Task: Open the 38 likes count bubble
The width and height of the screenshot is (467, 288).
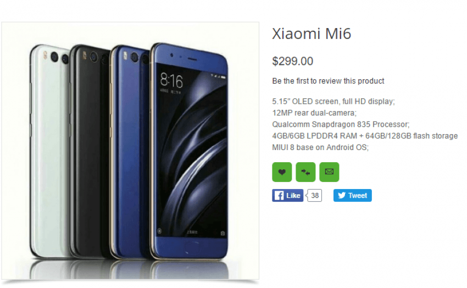Action: [314, 196]
